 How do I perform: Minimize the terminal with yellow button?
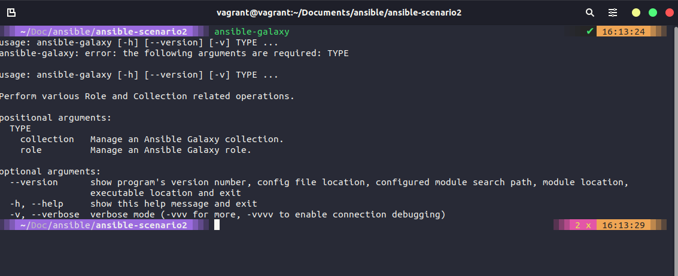636,13
